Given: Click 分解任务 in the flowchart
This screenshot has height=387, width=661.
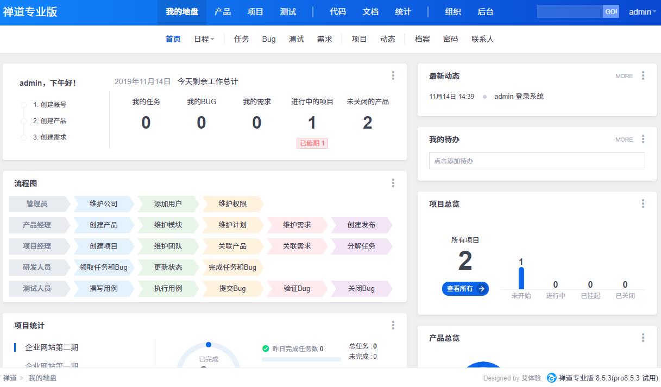Looking at the screenshot, I should click(x=361, y=246).
